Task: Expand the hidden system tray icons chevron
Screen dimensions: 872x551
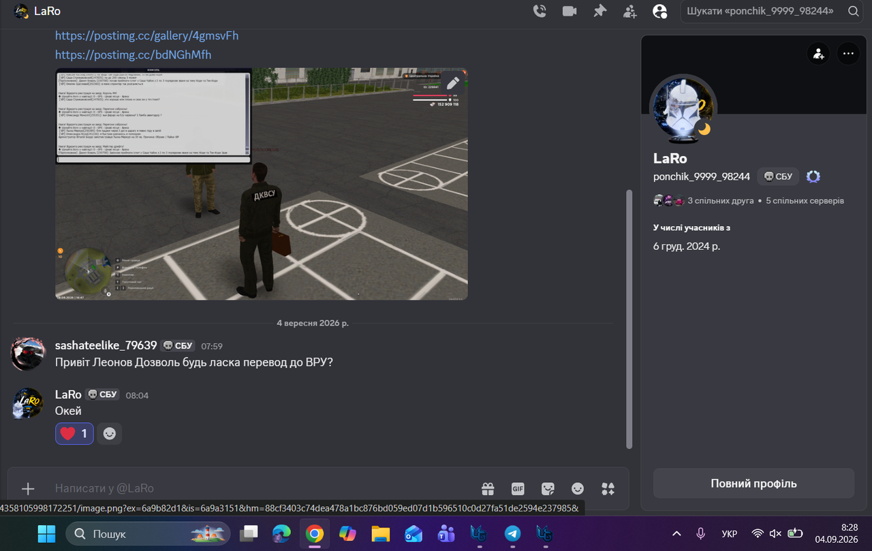Action: click(x=676, y=534)
